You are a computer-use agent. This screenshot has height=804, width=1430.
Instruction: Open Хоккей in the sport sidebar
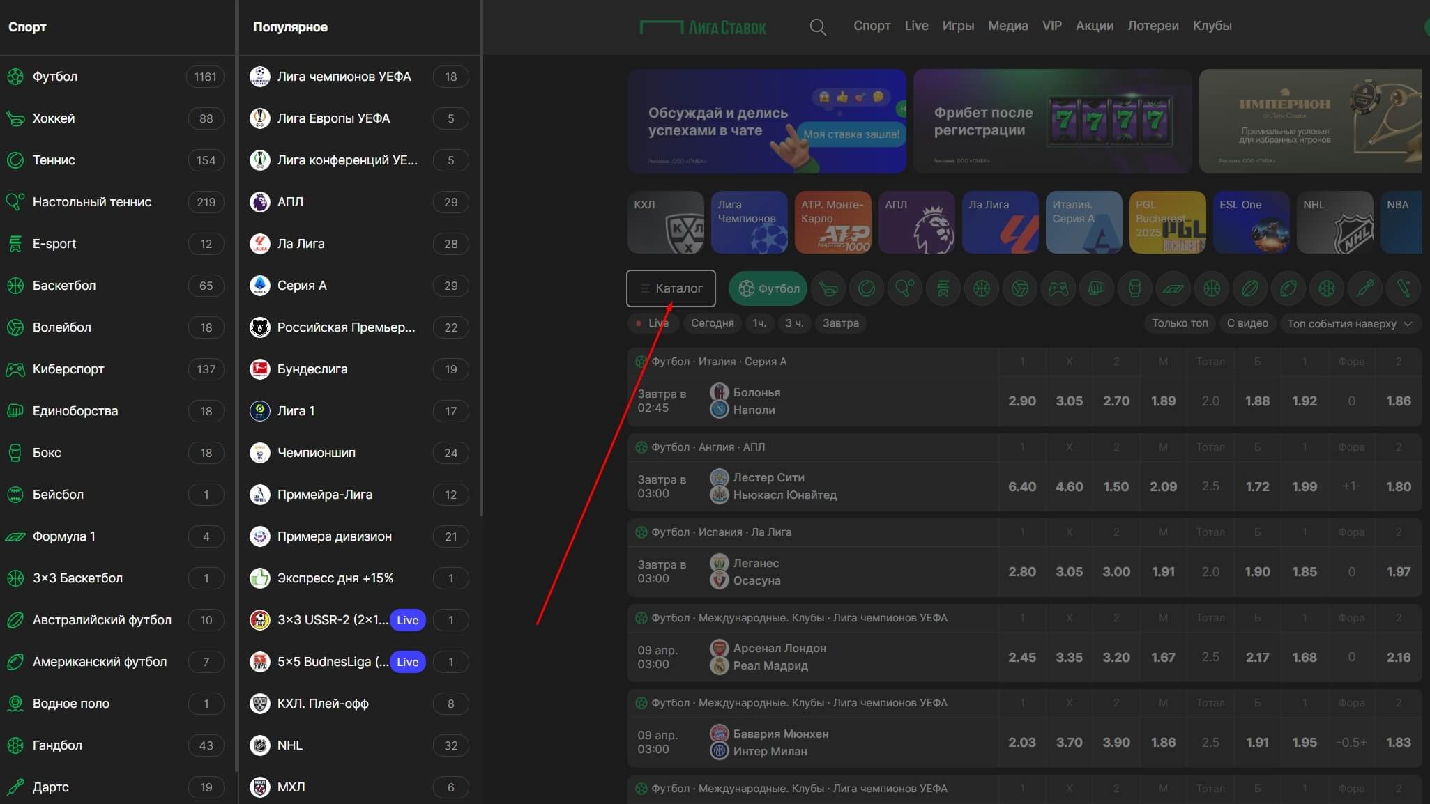click(x=116, y=118)
